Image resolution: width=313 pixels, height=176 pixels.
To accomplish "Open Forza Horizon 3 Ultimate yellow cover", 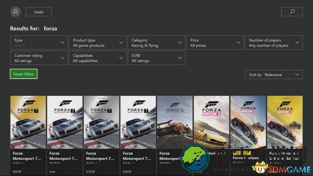I will point(285,122).
